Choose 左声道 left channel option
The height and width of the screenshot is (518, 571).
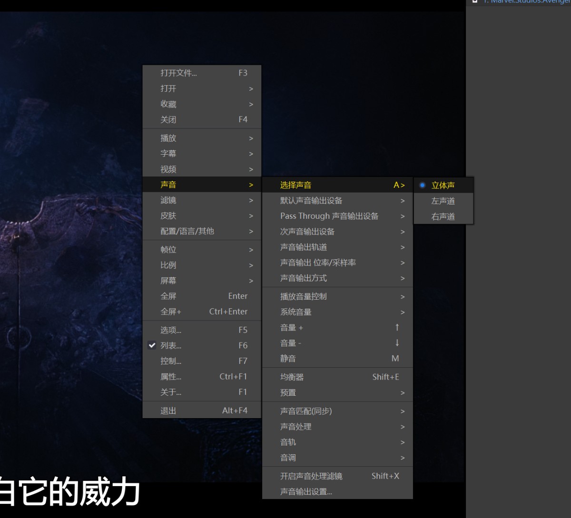pyautogui.click(x=443, y=201)
